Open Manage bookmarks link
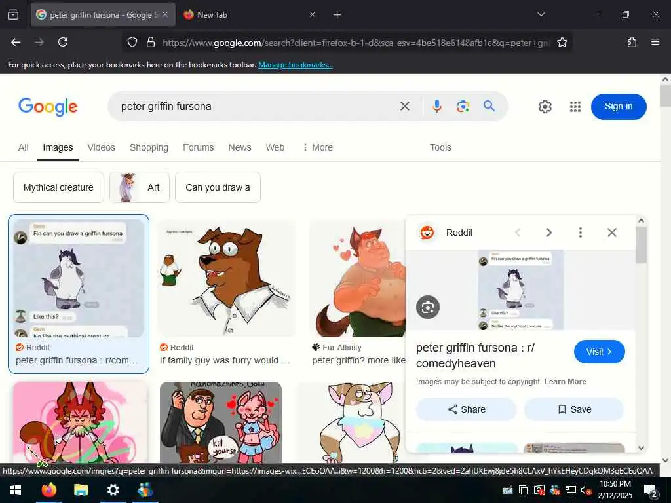671x503 pixels. pos(296,65)
